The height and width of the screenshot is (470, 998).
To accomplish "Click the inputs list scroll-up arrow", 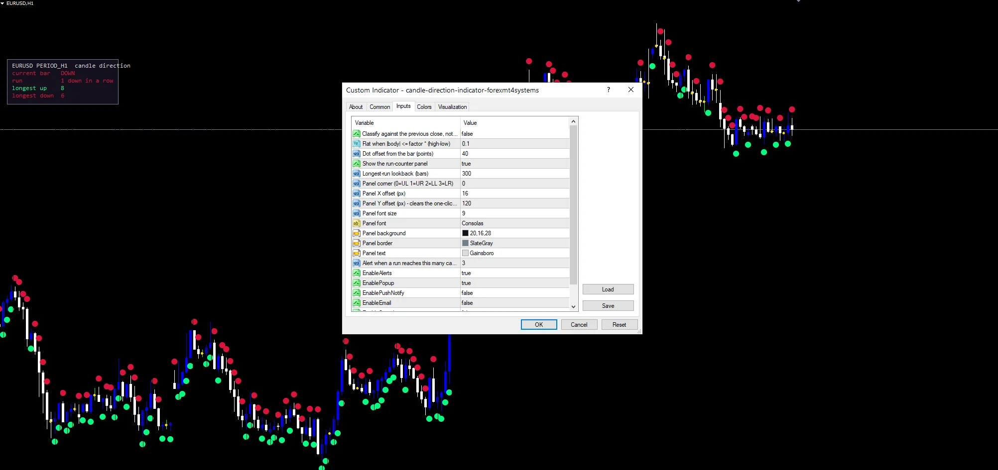I will click(x=573, y=121).
